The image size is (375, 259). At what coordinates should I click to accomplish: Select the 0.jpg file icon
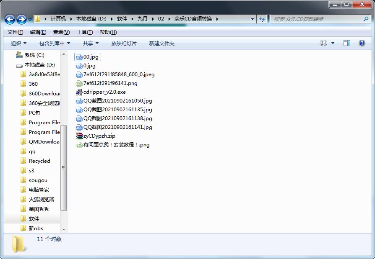[x=79, y=66]
